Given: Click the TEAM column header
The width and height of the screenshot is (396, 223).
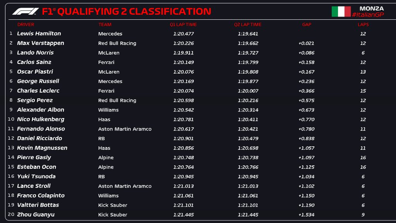Looking at the screenshot, I should click(x=105, y=24).
